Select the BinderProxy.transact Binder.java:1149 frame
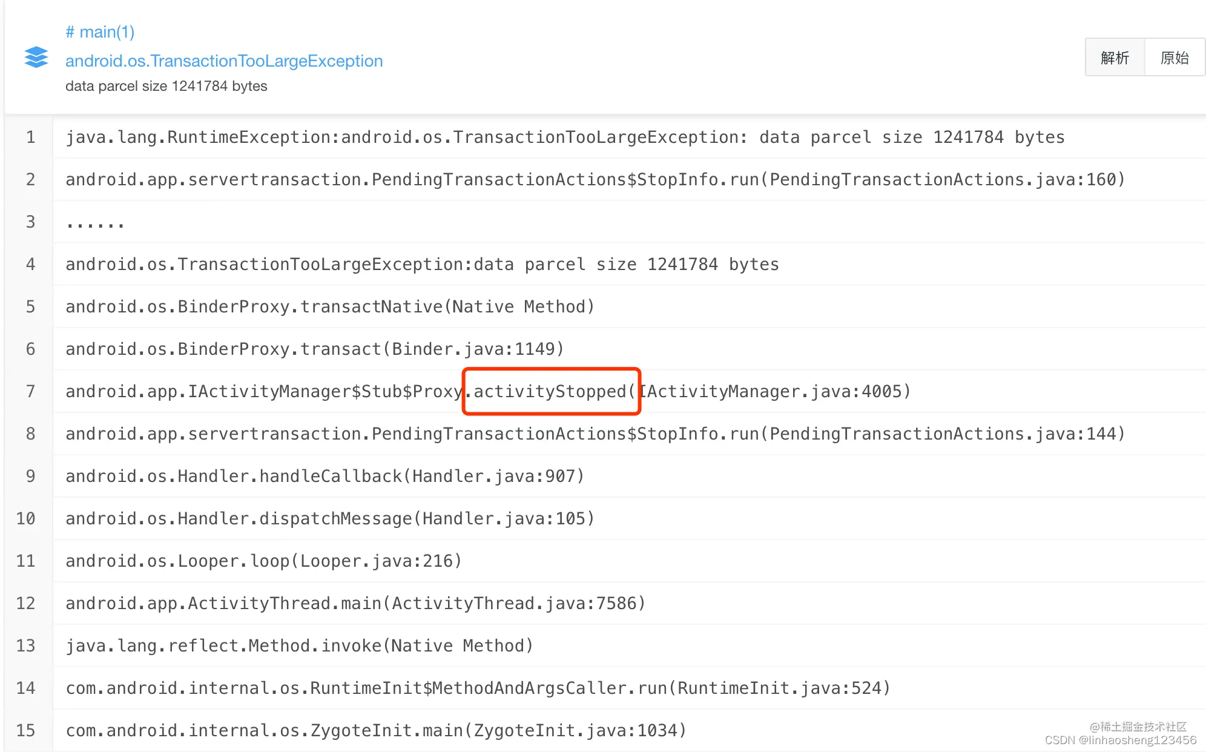 pyautogui.click(x=315, y=349)
